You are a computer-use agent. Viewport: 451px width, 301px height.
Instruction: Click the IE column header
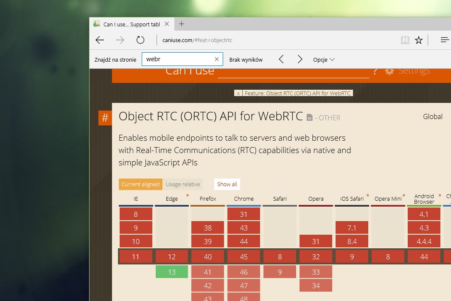(x=136, y=199)
